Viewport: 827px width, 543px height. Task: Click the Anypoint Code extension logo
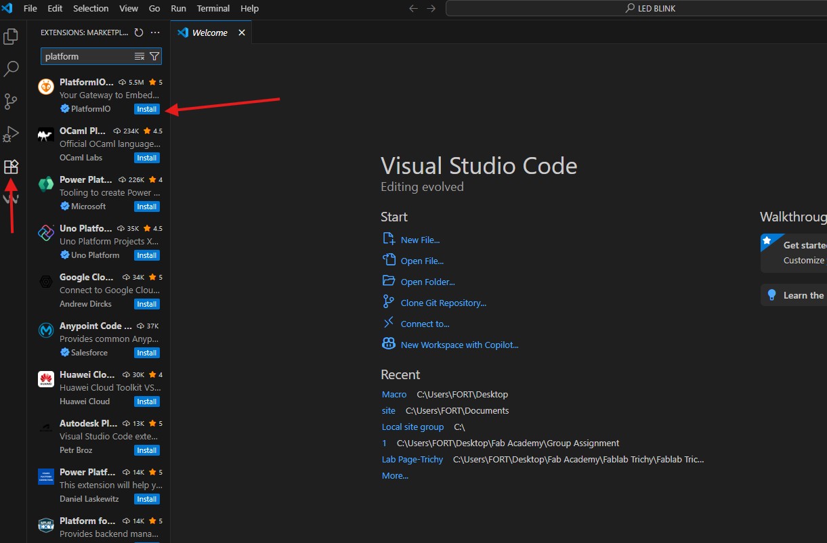tap(46, 330)
